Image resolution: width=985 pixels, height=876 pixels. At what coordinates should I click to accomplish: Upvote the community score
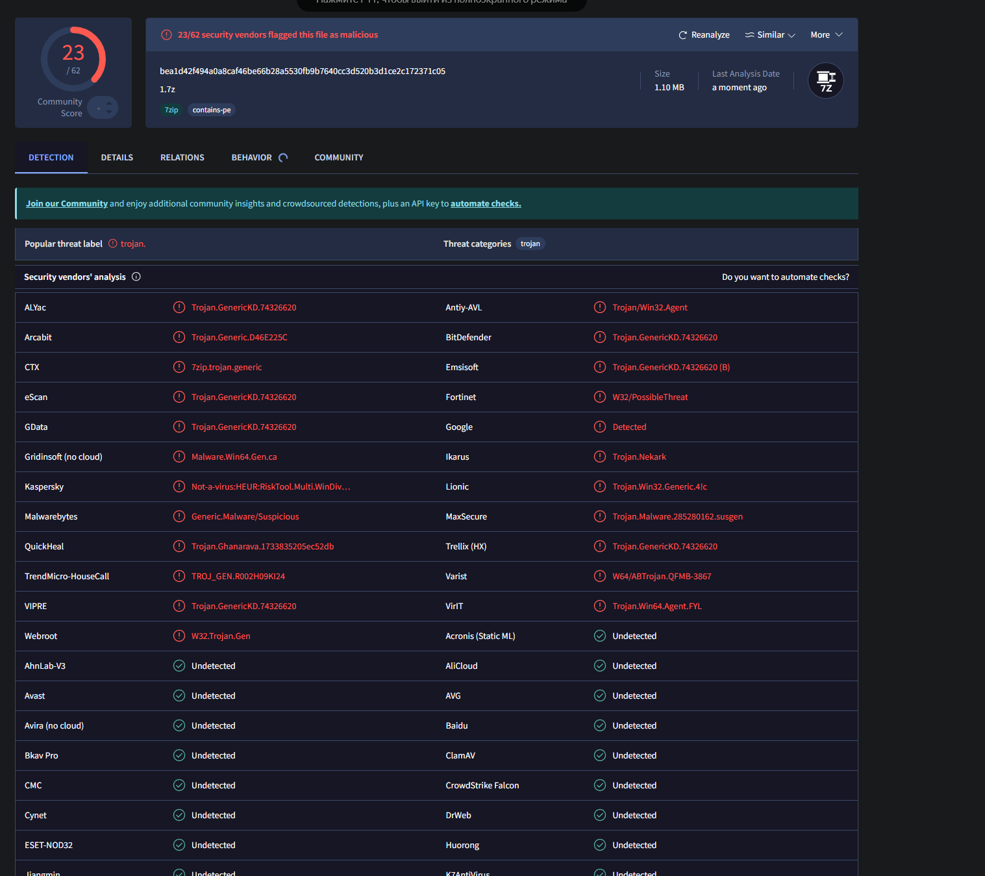[x=108, y=103]
